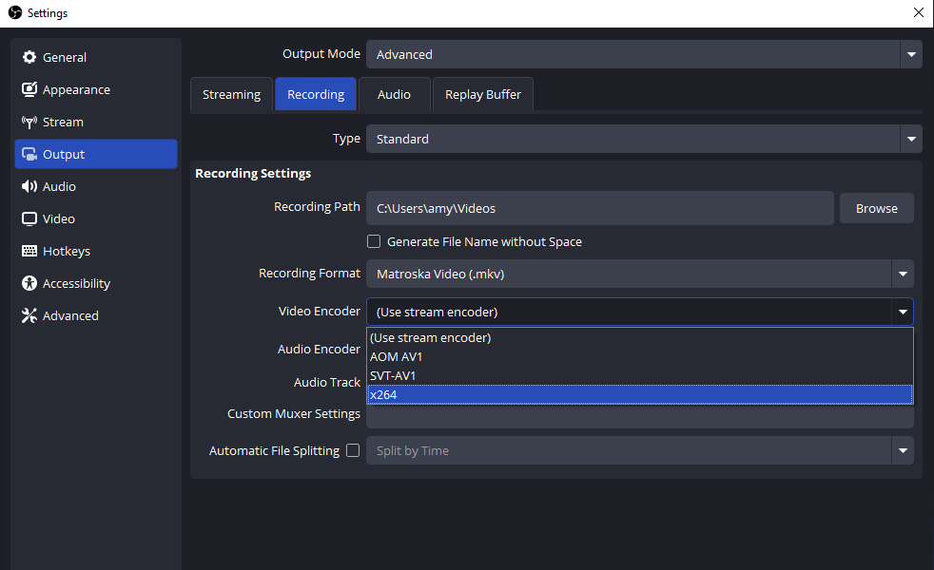The width and height of the screenshot is (934, 570).
Task: Open General settings via gear icon
Action: [x=29, y=57]
